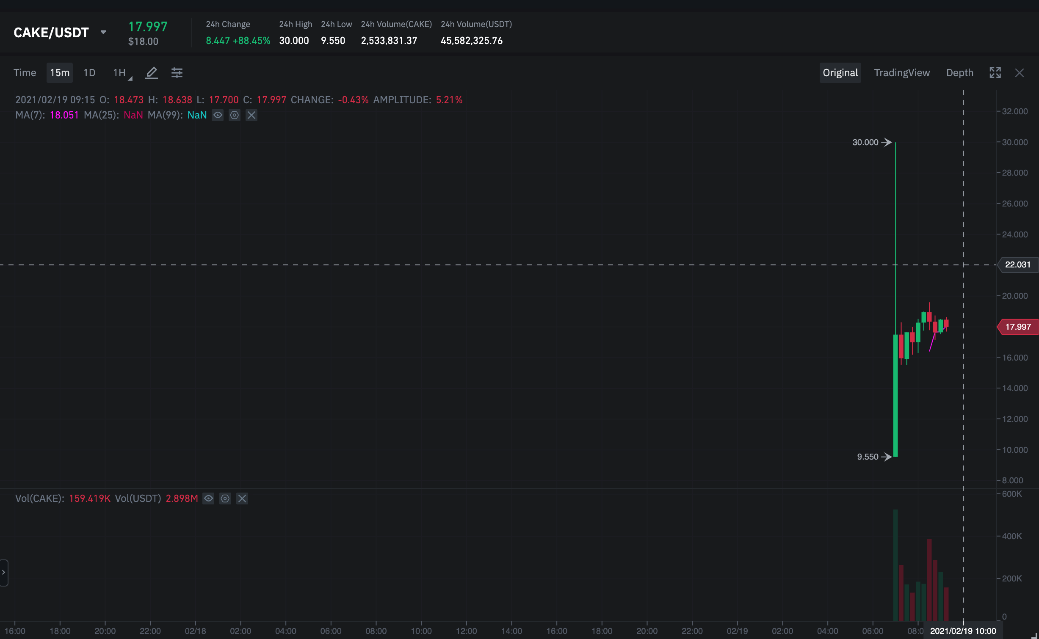
Task: Switch to the 1D interval
Action: coord(89,73)
